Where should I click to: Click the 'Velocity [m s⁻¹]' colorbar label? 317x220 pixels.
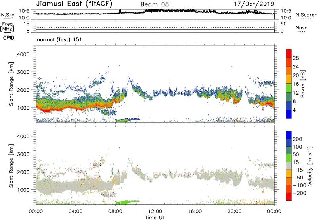click(x=309, y=166)
